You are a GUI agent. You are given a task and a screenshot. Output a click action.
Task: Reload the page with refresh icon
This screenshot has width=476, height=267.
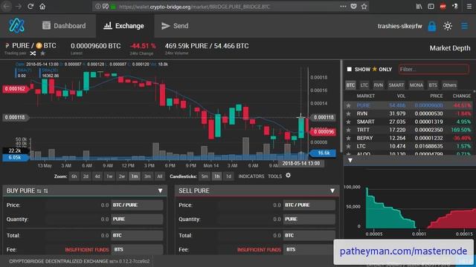point(30,7)
